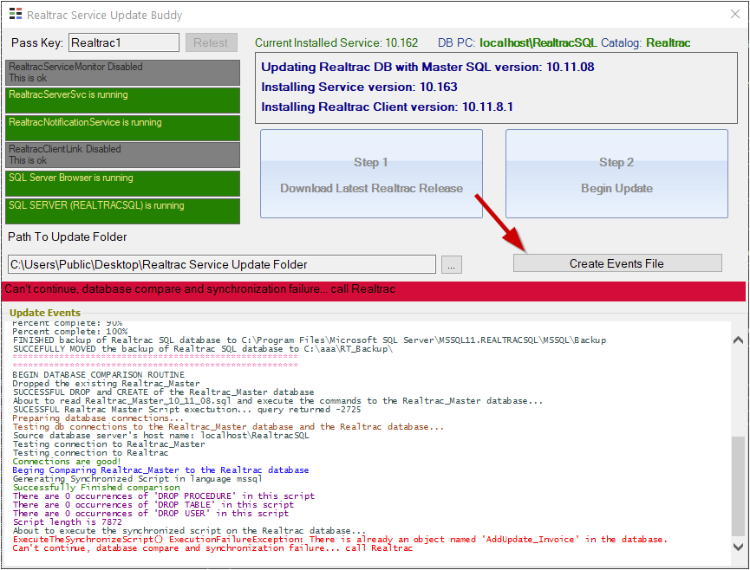
Task: Select the RealtracNotificationService is running panel
Action: 123,128
